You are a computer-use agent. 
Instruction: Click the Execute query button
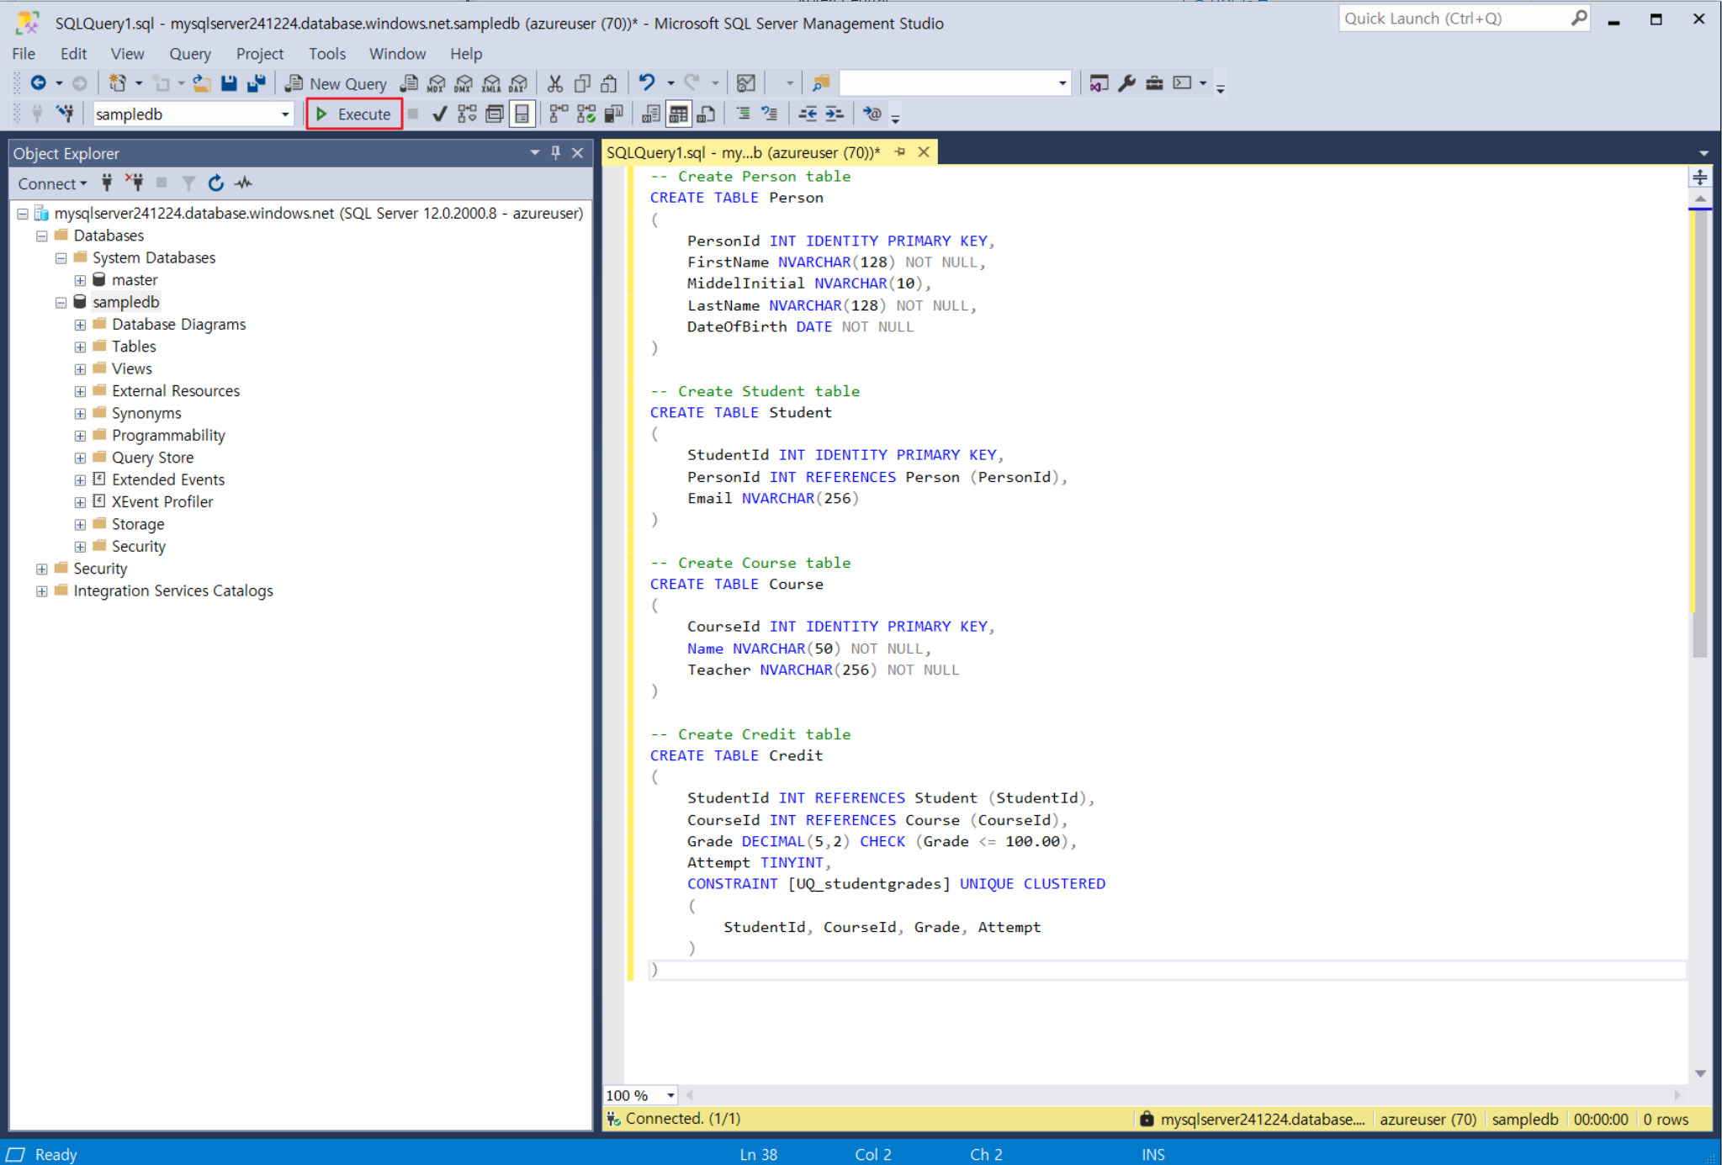click(x=354, y=114)
